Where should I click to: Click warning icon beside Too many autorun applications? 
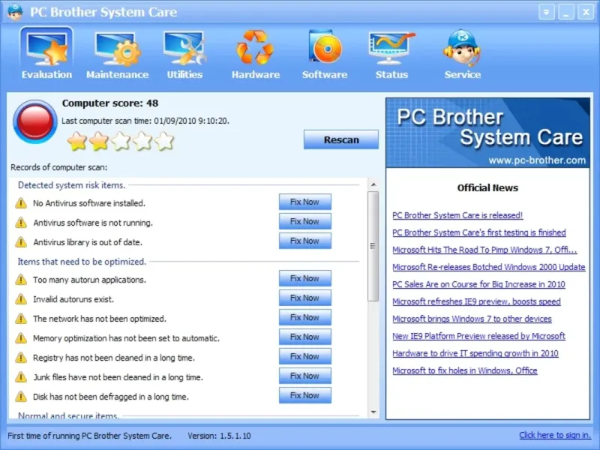pos(21,279)
